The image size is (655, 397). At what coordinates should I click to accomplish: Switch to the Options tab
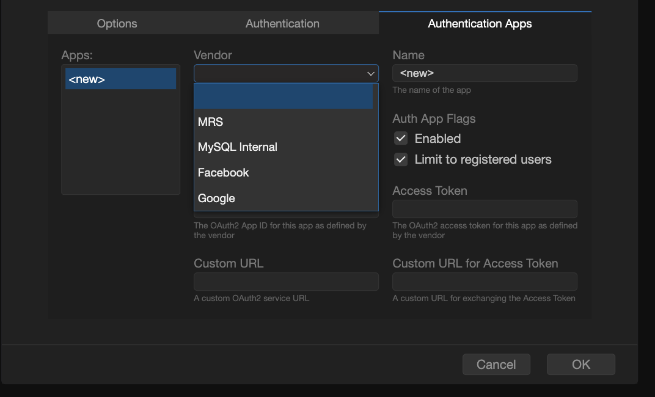[x=117, y=23]
